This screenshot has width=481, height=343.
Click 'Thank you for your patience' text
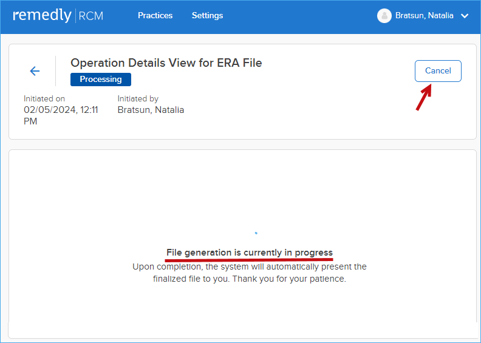(x=289, y=279)
